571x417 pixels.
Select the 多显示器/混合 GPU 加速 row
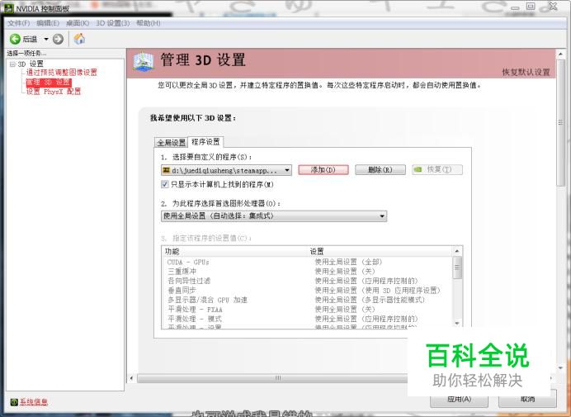click(x=307, y=300)
